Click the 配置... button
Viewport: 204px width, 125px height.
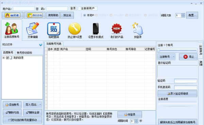192,15
